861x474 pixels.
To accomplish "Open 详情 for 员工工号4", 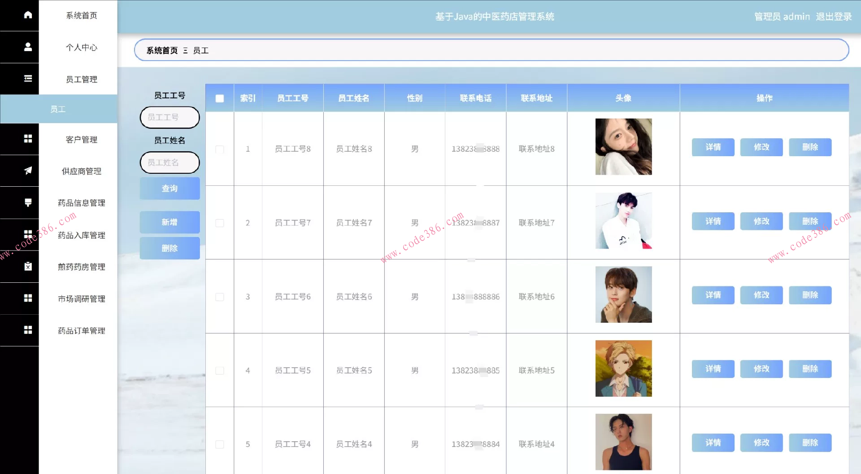I will [x=713, y=443].
